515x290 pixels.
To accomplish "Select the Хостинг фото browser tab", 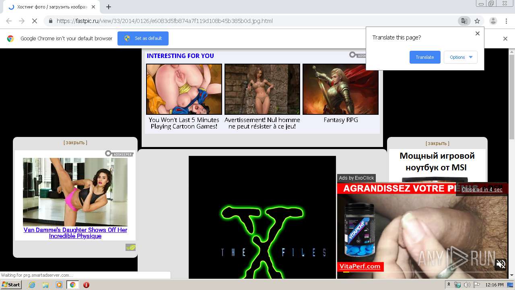I will coord(51,7).
